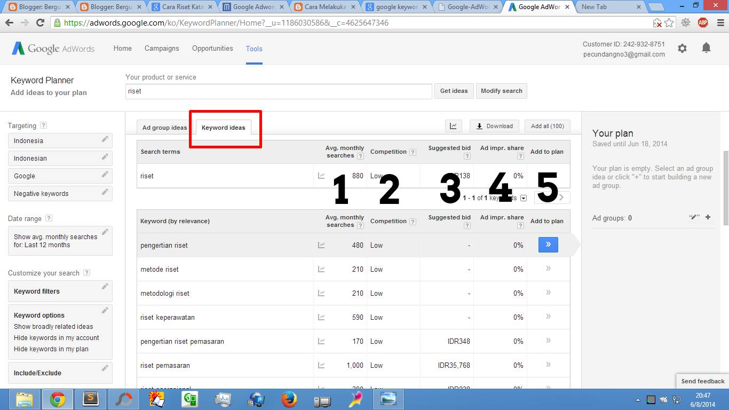729x410 pixels.
Task: Select the Keyword ideas tab
Action: pyautogui.click(x=224, y=128)
